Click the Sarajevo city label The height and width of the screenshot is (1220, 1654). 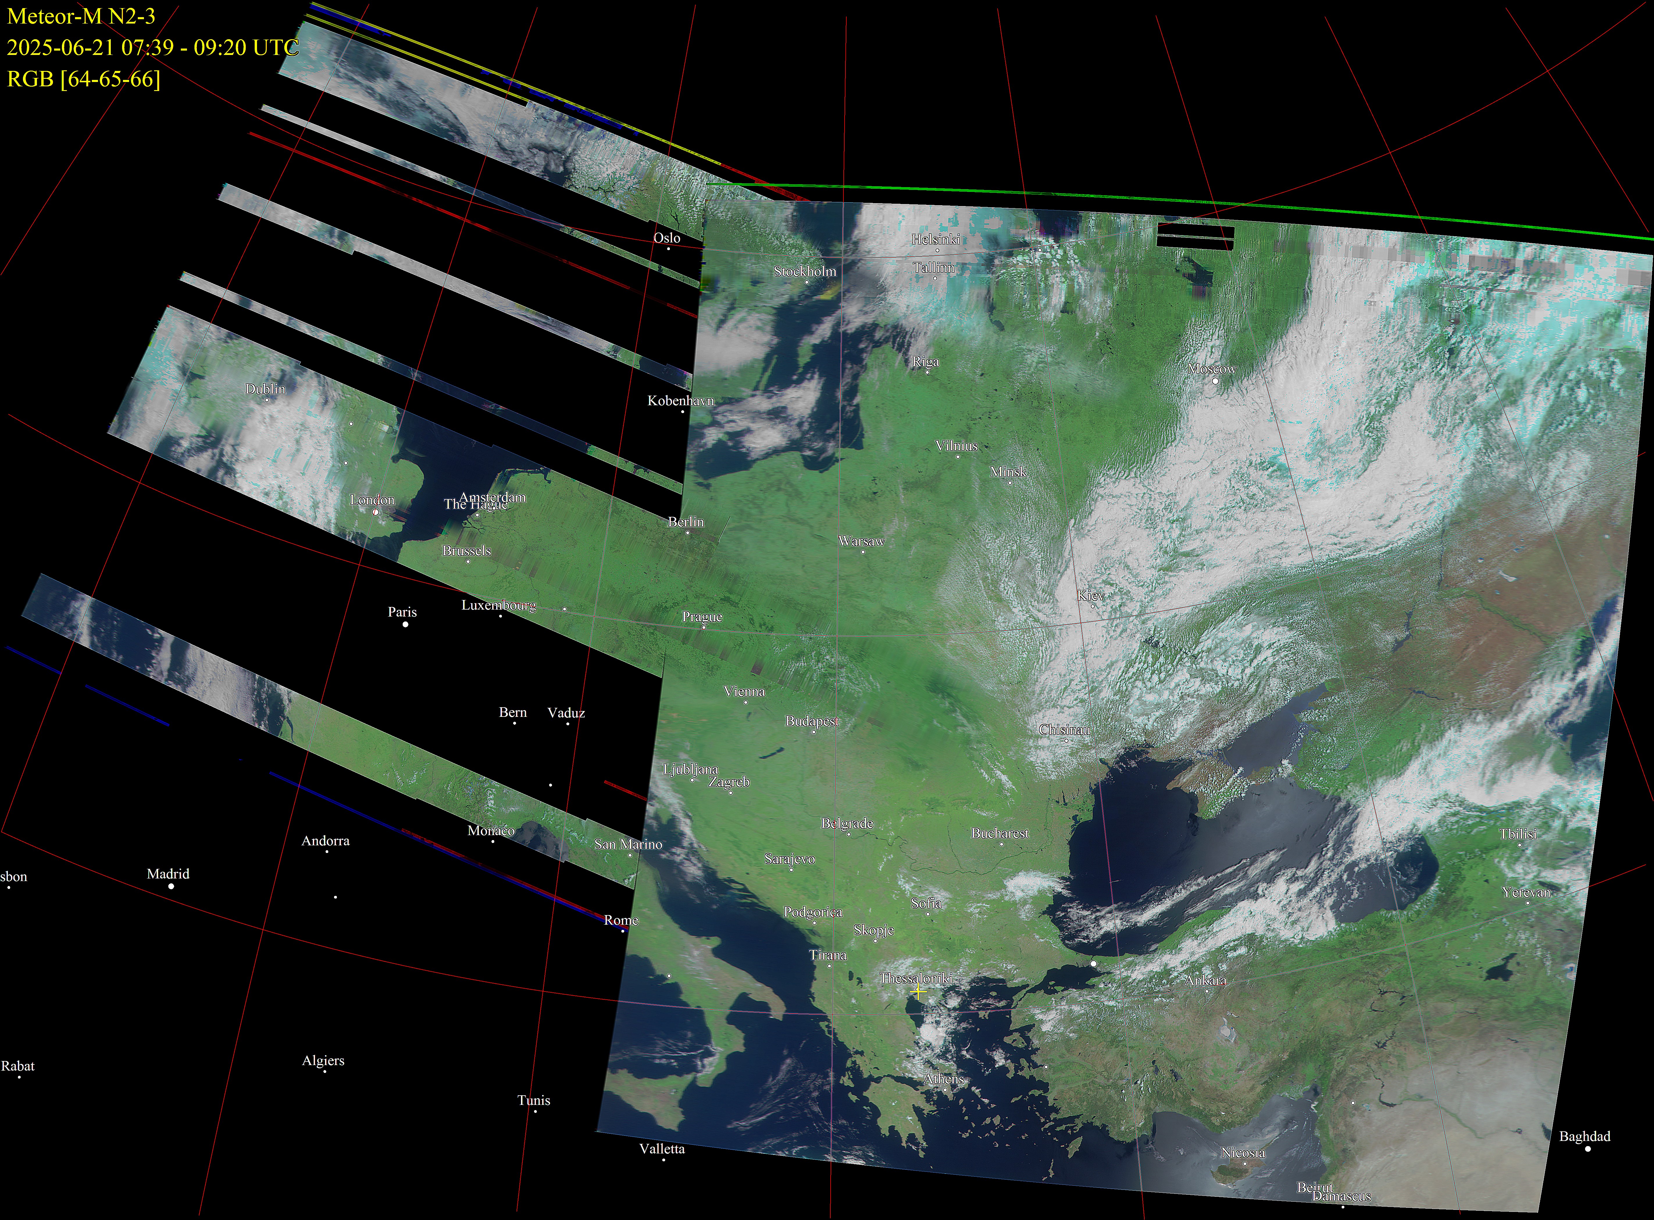point(790,860)
